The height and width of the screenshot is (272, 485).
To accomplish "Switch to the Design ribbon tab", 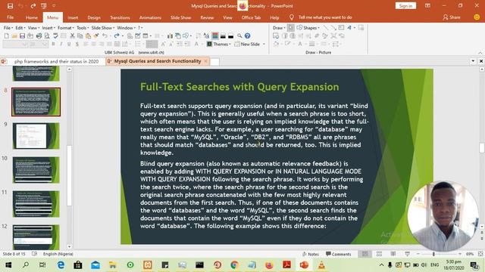I will point(94,17).
